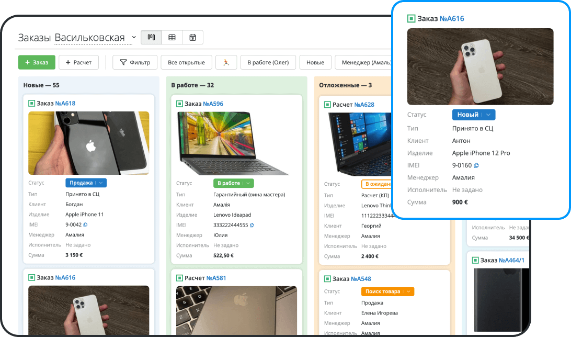Click icon beside IMEI 9-0160 in popup card
The width and height of the screenshot is (571, 337).
476,165
